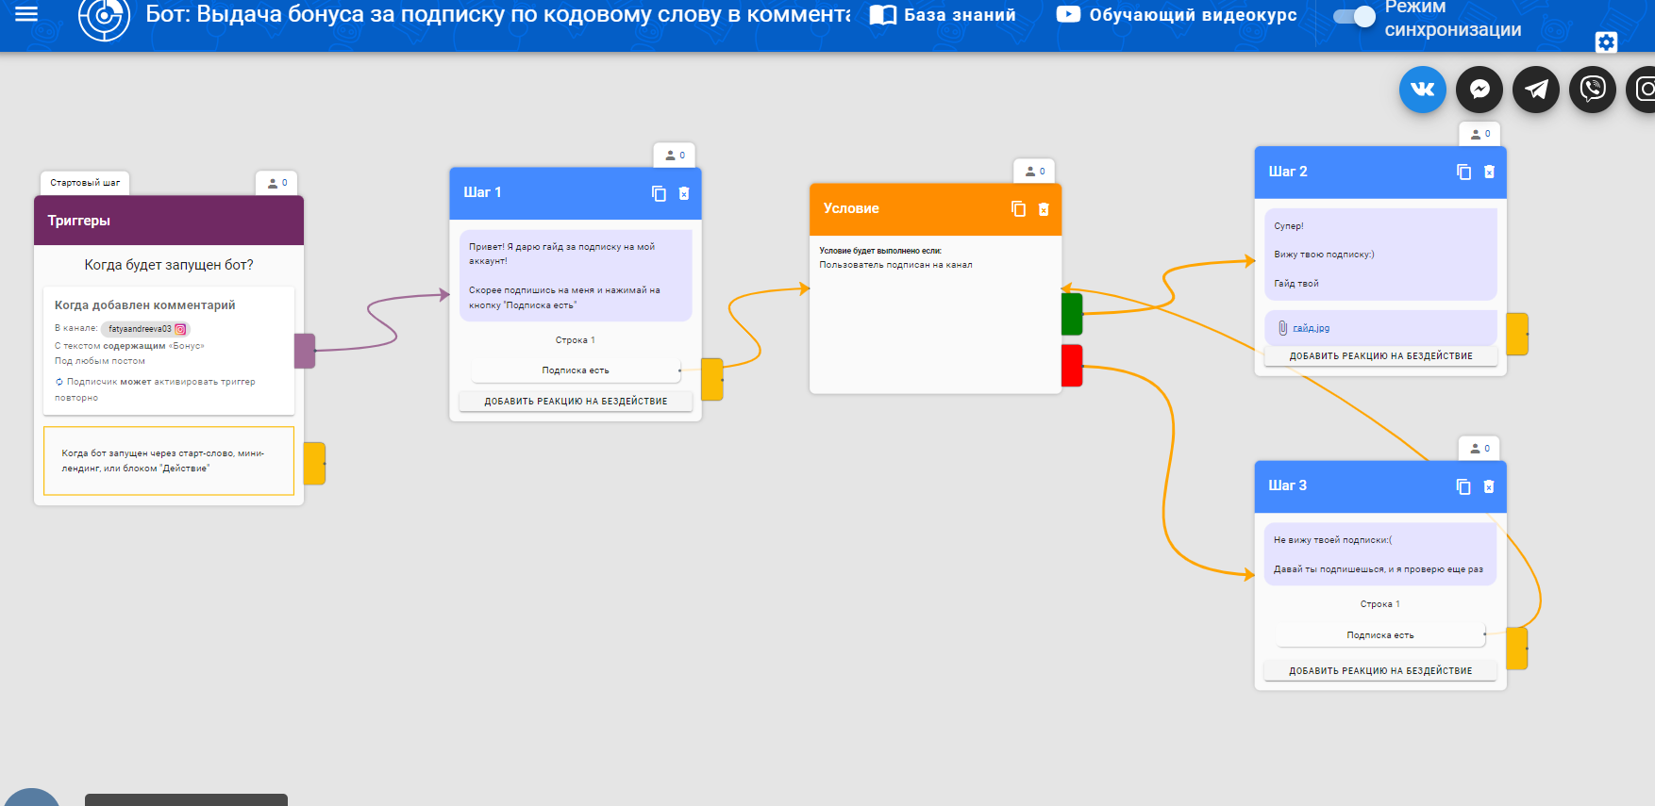Open the settings gear icon
The height and width of the screenshot is (806, 1655).
point(1606,42)
